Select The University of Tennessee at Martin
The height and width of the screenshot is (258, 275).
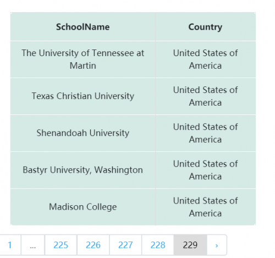[x=83, y=59]
